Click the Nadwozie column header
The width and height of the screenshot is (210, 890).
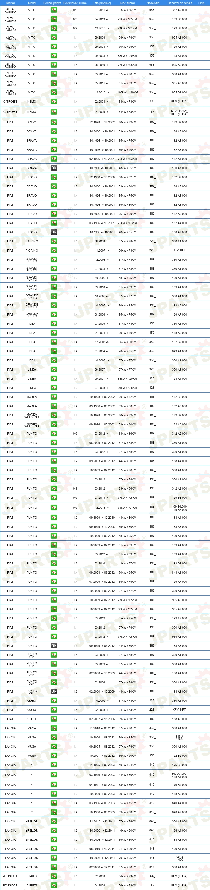tap(153, 3)
